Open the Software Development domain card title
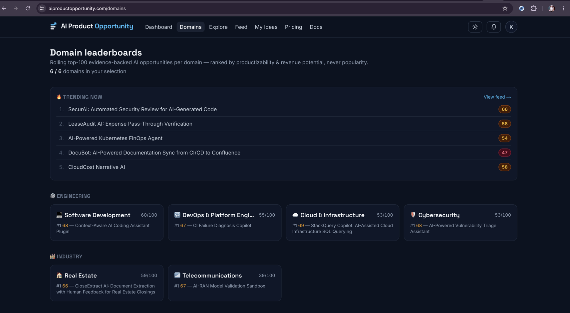This screenshot has height=313, width=570. point(97,215)
